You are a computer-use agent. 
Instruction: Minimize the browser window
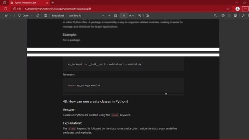click(x=237, y=3)
